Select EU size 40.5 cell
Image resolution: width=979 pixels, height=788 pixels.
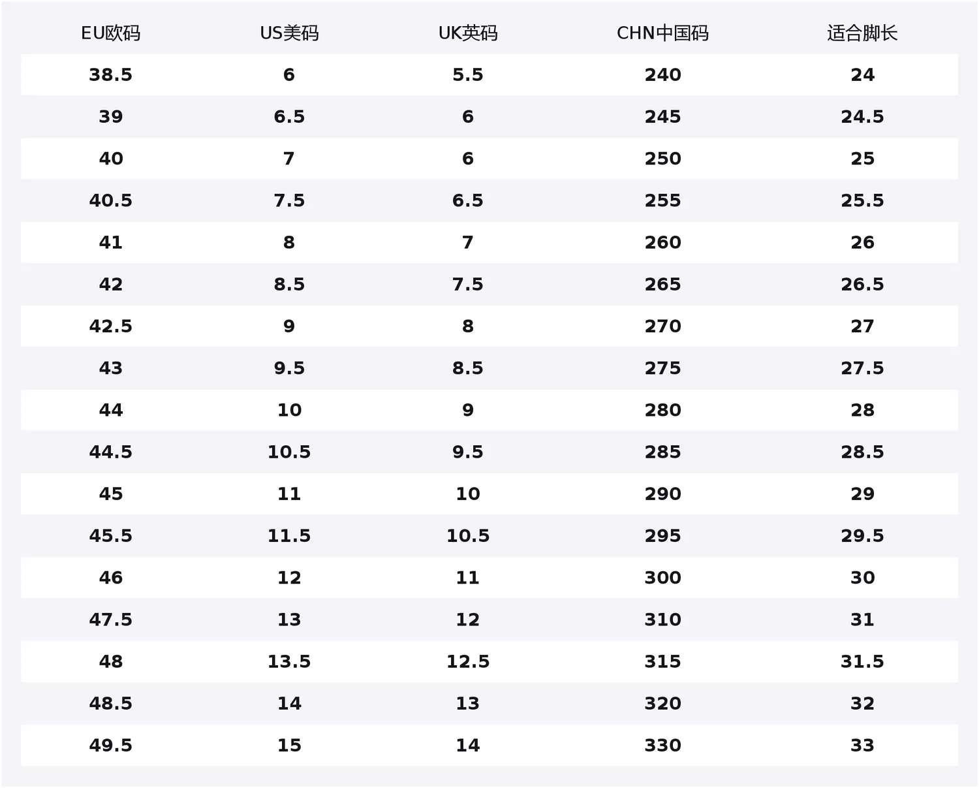point(111,200)
